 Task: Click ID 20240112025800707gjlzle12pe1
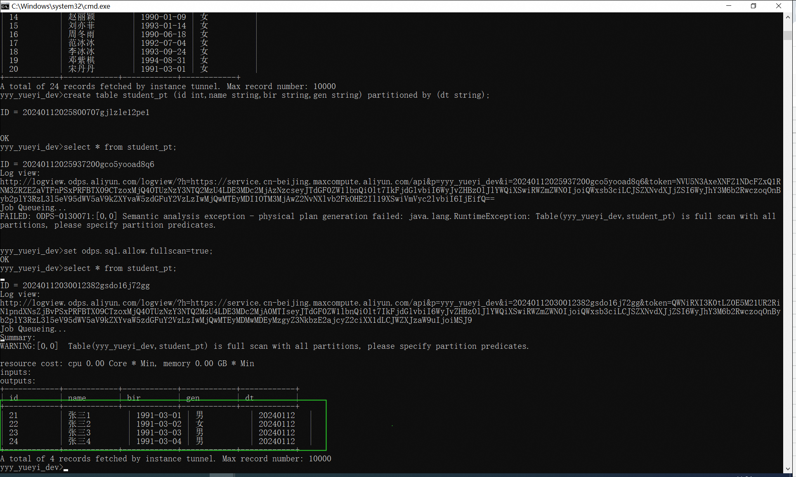click(75, 112)
